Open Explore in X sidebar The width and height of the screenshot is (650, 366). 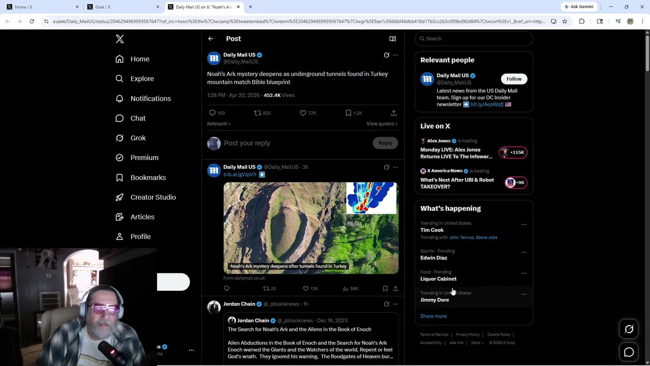point(135,79)
